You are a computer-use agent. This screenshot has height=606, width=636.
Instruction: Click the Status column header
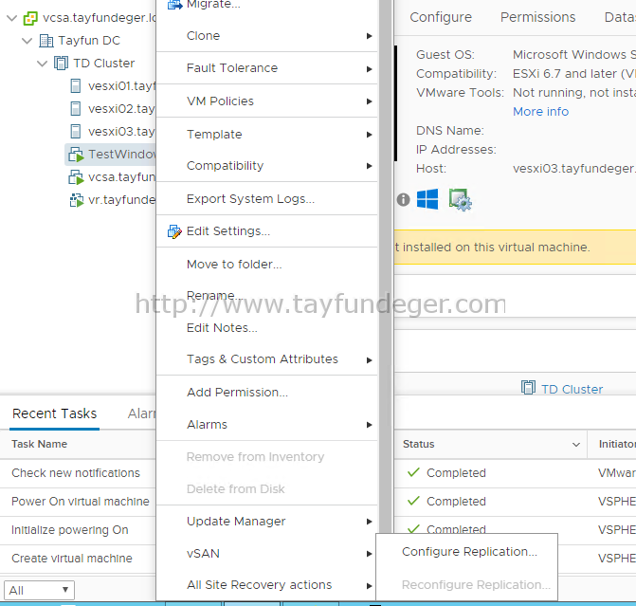click(419, 444)
